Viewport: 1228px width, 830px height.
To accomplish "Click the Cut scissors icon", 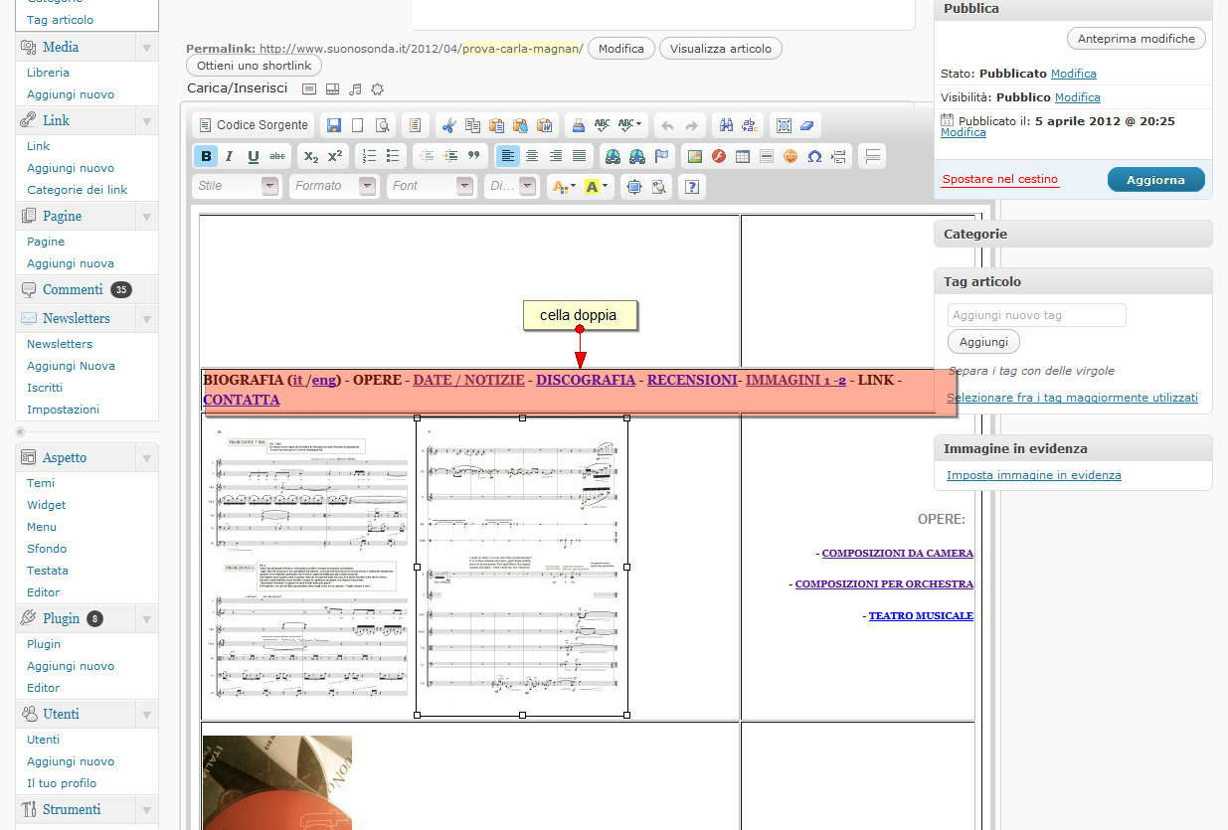I will [x=448, y=125].
